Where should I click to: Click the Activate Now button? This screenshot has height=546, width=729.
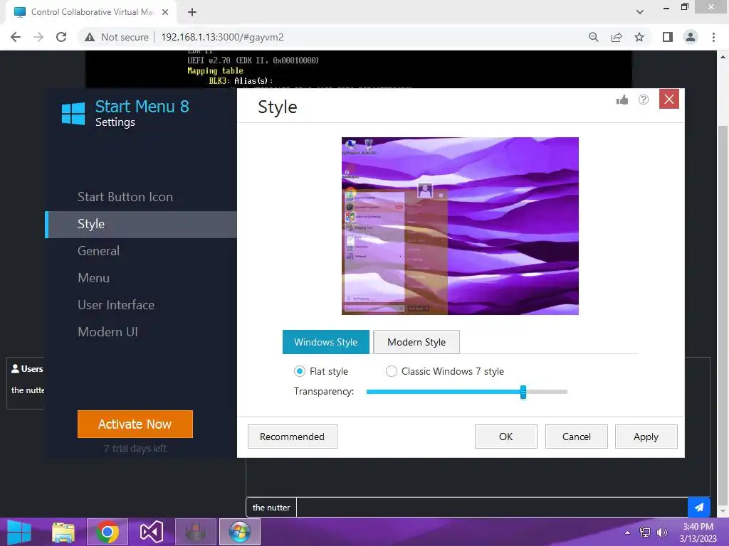point(135,424)
